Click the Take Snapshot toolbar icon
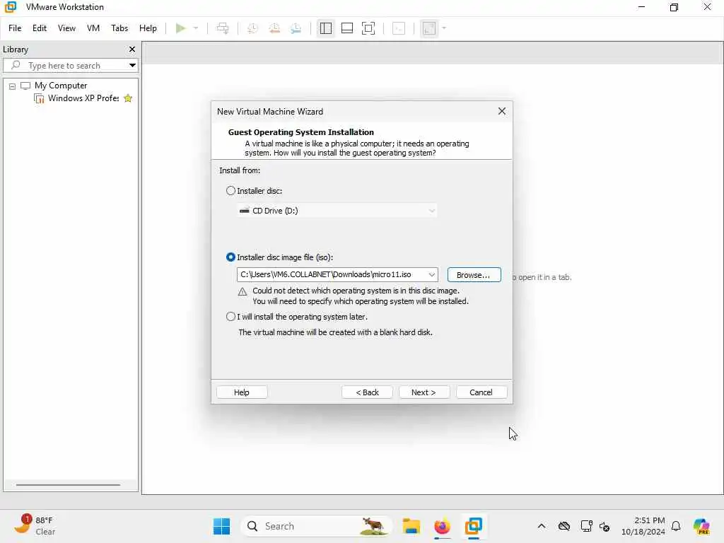 [252, 28]
